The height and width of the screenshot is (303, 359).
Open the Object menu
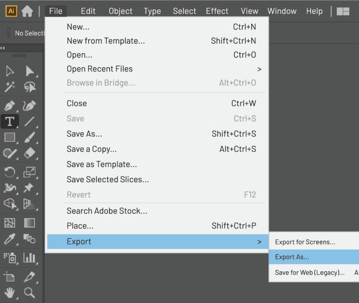tap(121, 11)
